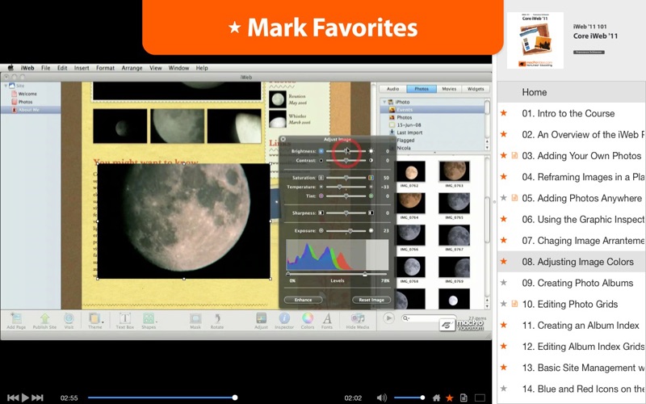Collapse the Site tree in iWeb sidebar

click(6, 86)
